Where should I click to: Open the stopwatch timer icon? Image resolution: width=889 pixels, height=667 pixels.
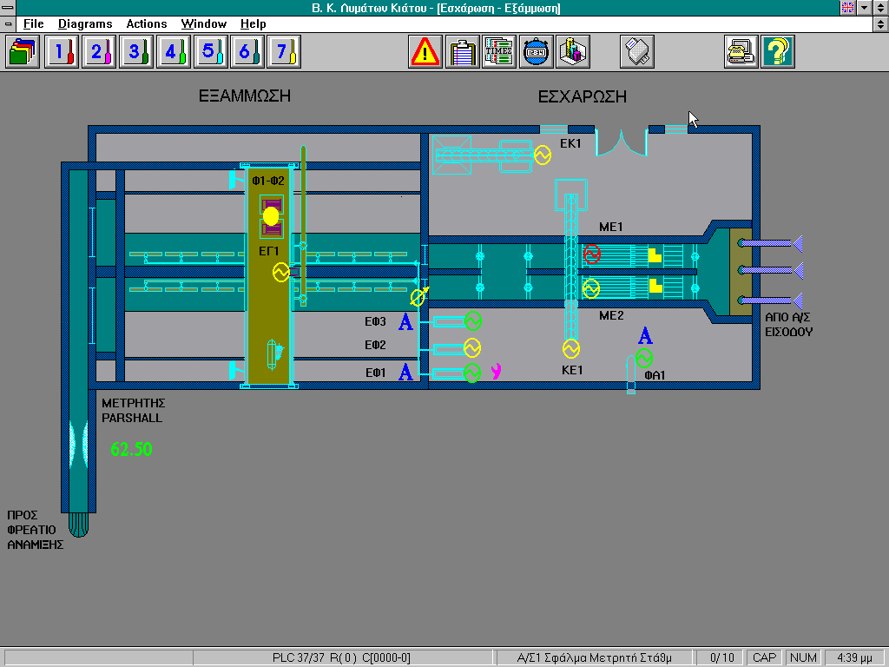coord(537,52)
